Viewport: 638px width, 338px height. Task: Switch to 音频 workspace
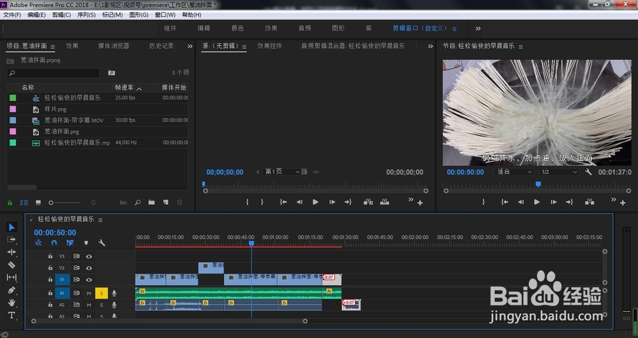(x=304, y=28)
